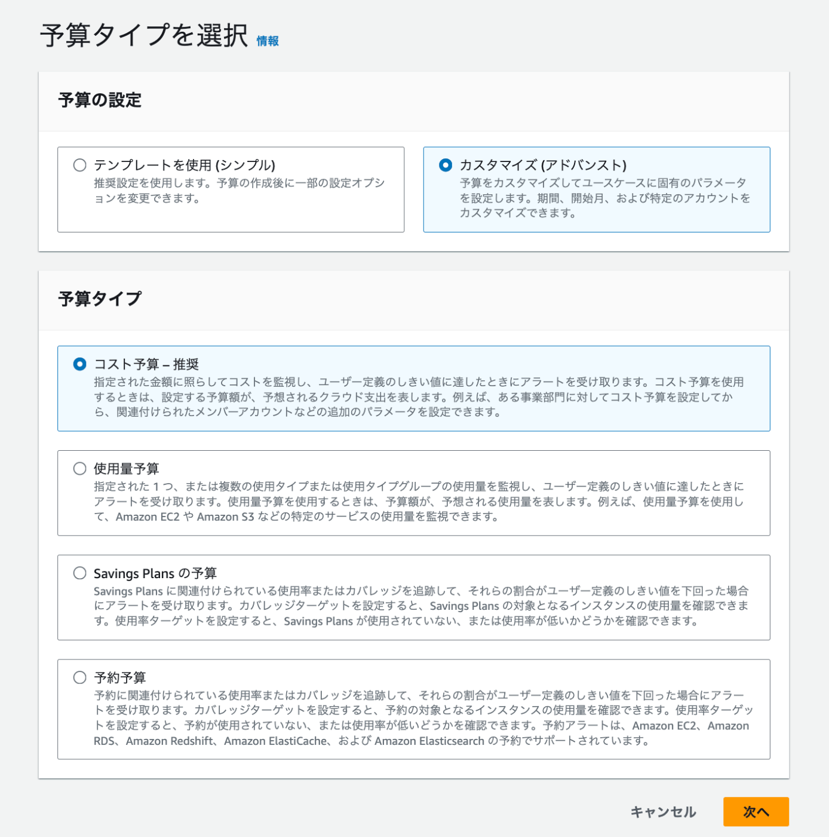Click the キャンセル button
This screenshot has height=837, width=829.
663,812
